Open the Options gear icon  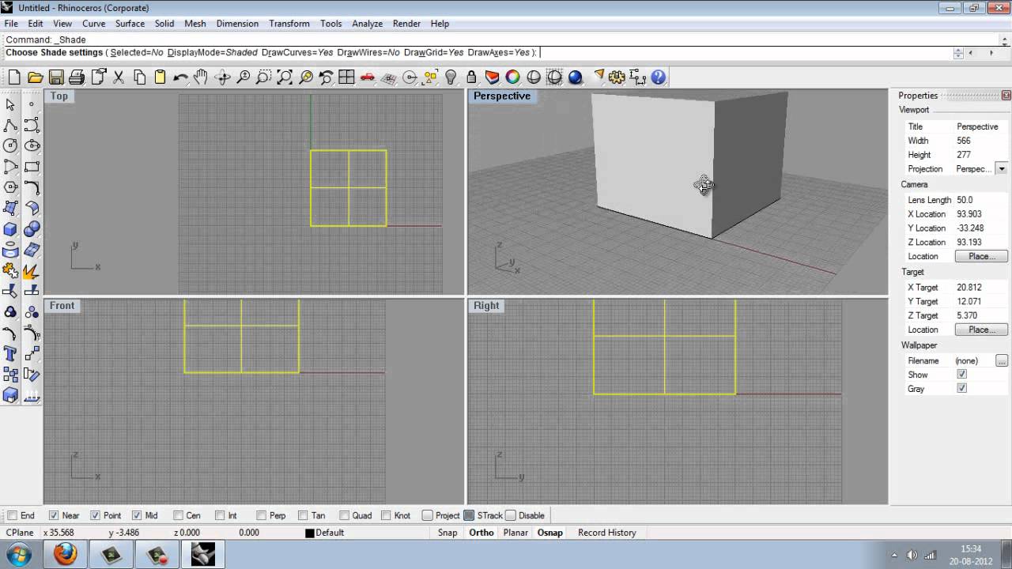[x=617, y=77]
